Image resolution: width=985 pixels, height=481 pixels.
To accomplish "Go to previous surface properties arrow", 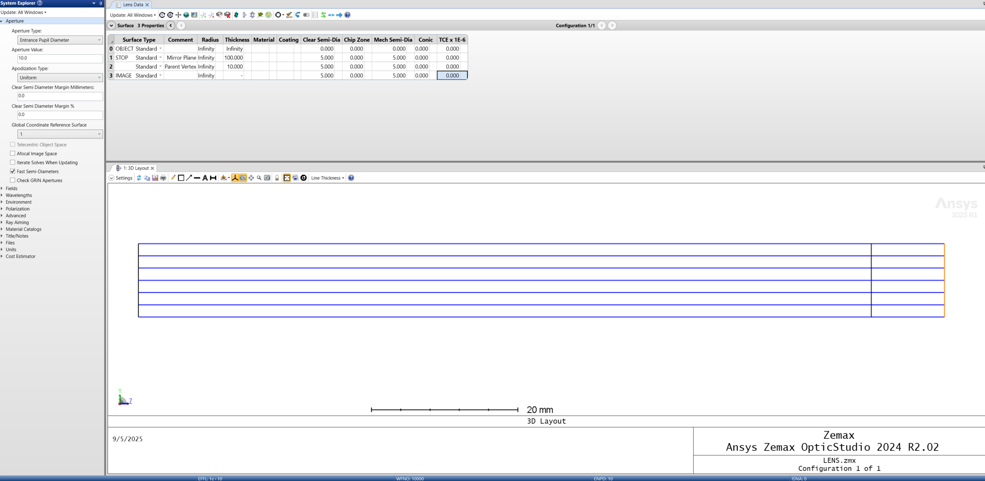I will click(x=171, y=25).
